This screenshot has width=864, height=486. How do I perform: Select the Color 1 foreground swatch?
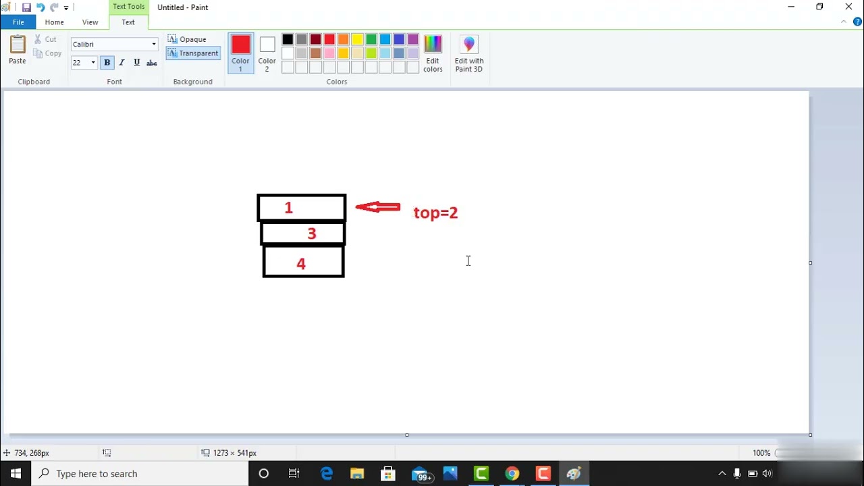(x=241, y=53)
